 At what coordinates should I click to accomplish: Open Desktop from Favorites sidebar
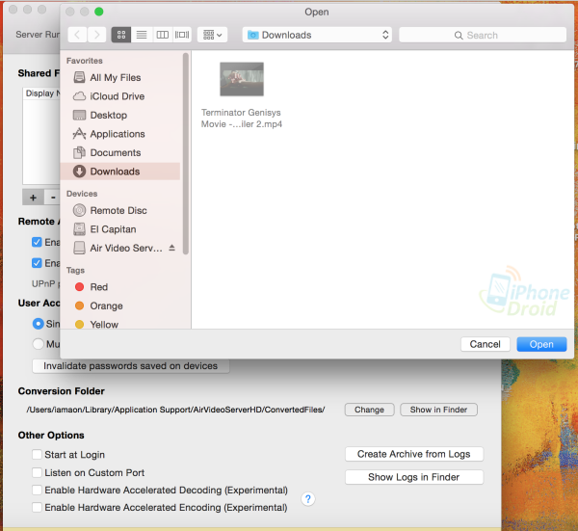coord(121,115)
